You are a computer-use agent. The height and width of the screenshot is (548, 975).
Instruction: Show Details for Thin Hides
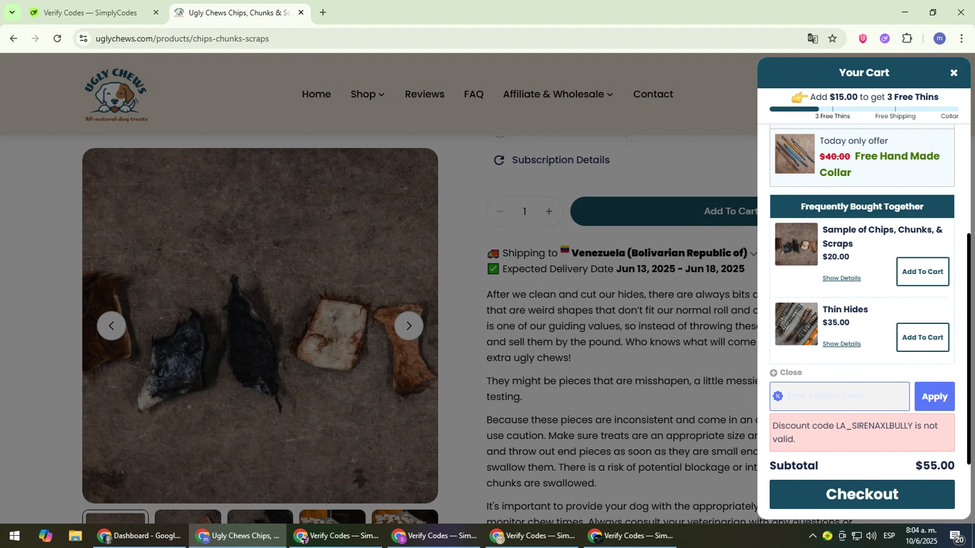842,344
